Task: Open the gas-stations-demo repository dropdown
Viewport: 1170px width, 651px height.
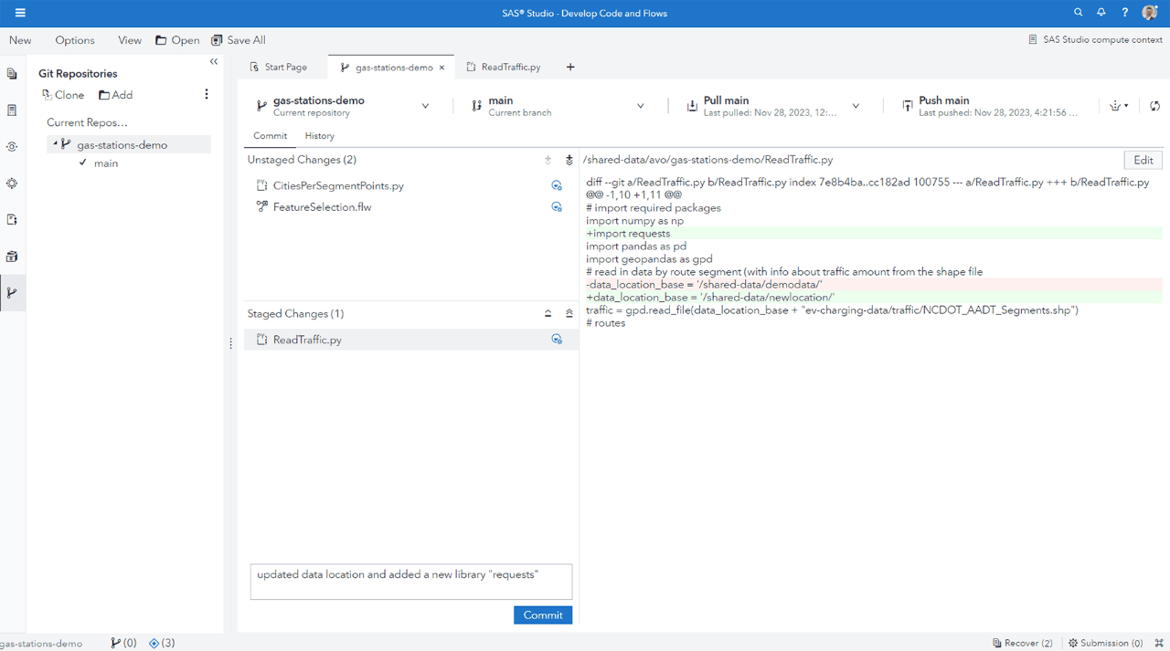Action: [425, 104]
